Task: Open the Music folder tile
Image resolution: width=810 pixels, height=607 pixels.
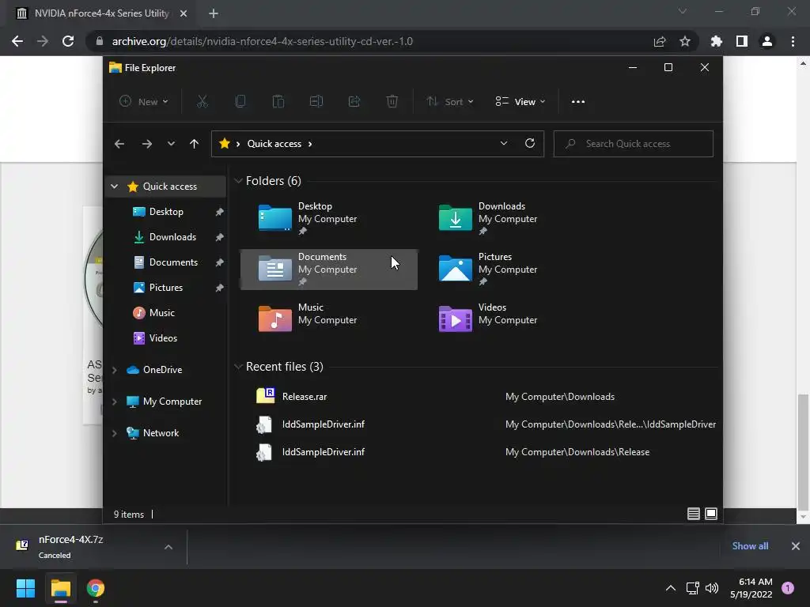Action: coord(328,319)
